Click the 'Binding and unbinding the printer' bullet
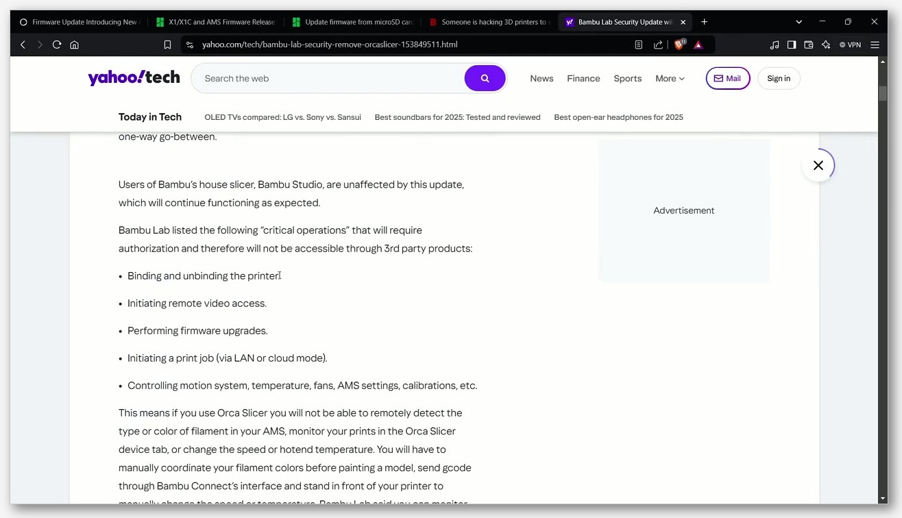Viewport: 902px width, 518px height. (204, 276)
